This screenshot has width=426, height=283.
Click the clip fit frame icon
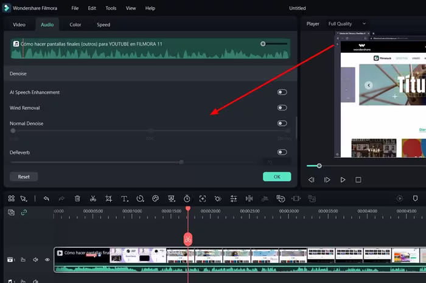296,199
